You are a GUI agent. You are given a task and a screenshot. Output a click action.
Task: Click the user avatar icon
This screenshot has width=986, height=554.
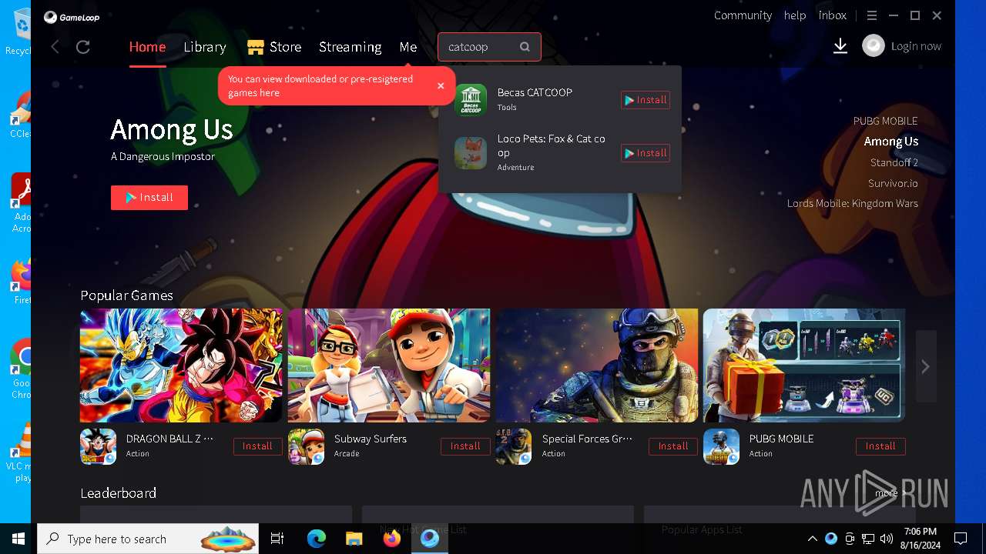[874, 46]
